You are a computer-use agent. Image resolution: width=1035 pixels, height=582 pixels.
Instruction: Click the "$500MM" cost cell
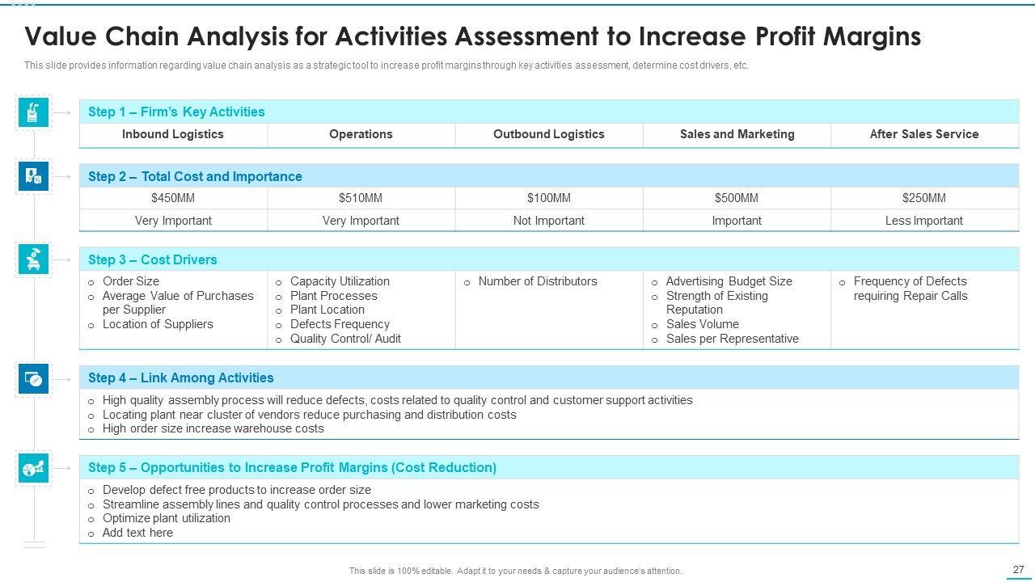pyautogui.click(x=737, y=198)
